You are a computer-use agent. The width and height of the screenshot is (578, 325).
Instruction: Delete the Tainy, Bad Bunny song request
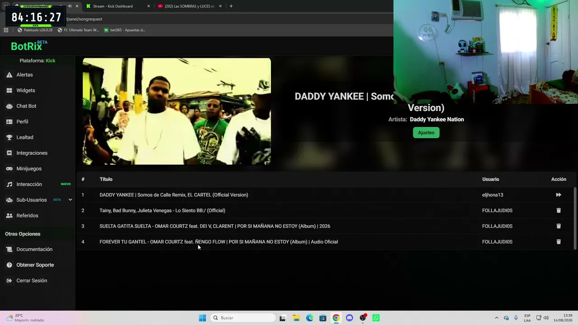tap(559, 210)
